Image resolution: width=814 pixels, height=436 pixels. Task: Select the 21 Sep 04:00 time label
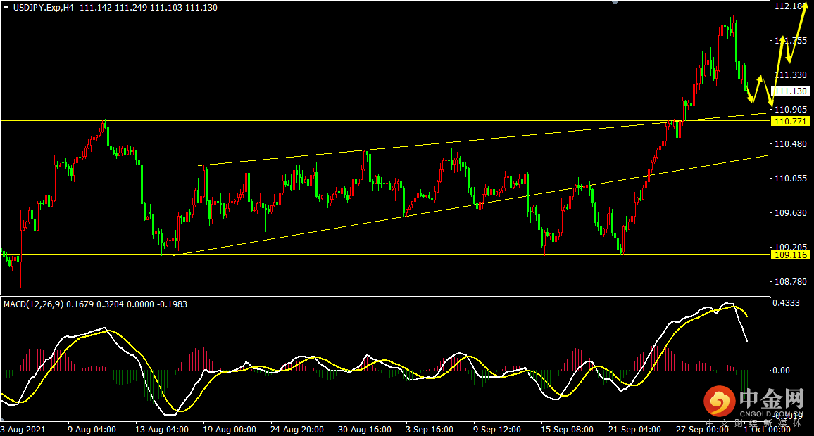click(x=634, y=429)
